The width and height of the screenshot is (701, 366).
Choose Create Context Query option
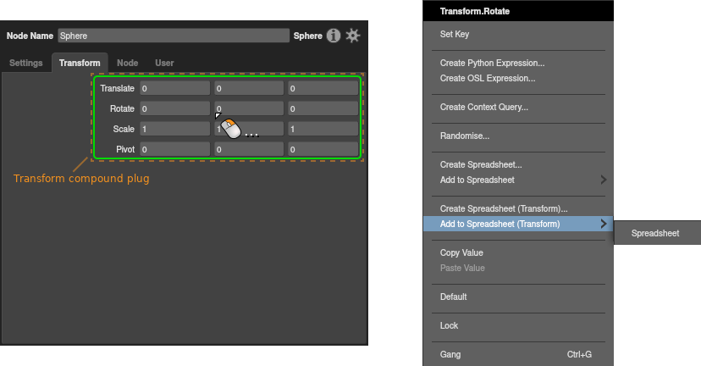483,107
